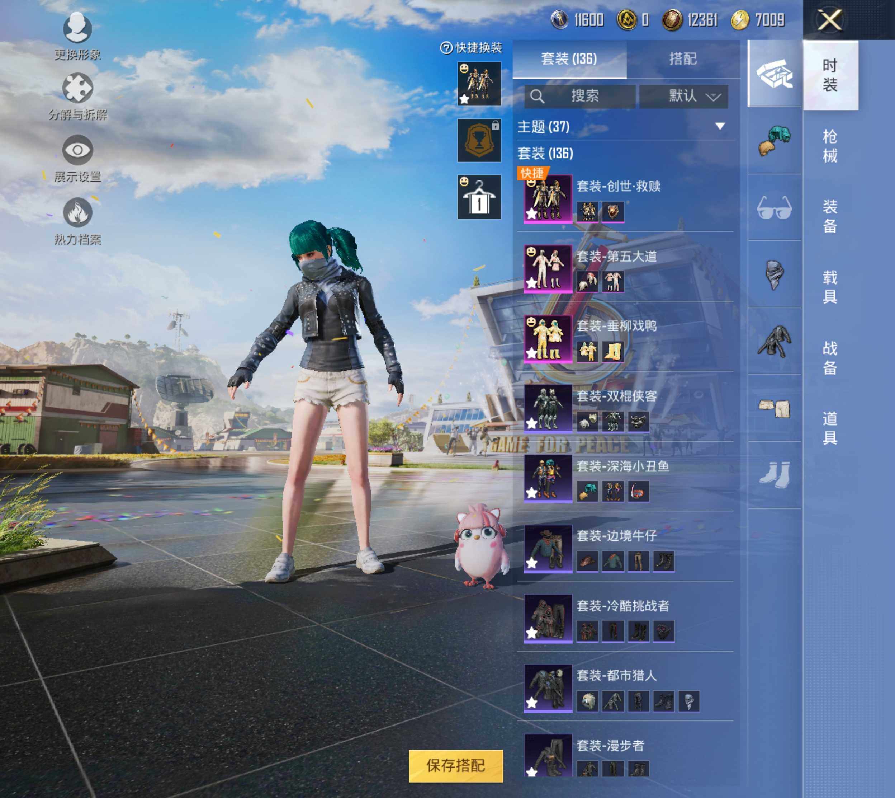This screenshot has height=798, width=895.
Task: Click the gold coin currency showing 0
Action: click(x=626, y=20)
